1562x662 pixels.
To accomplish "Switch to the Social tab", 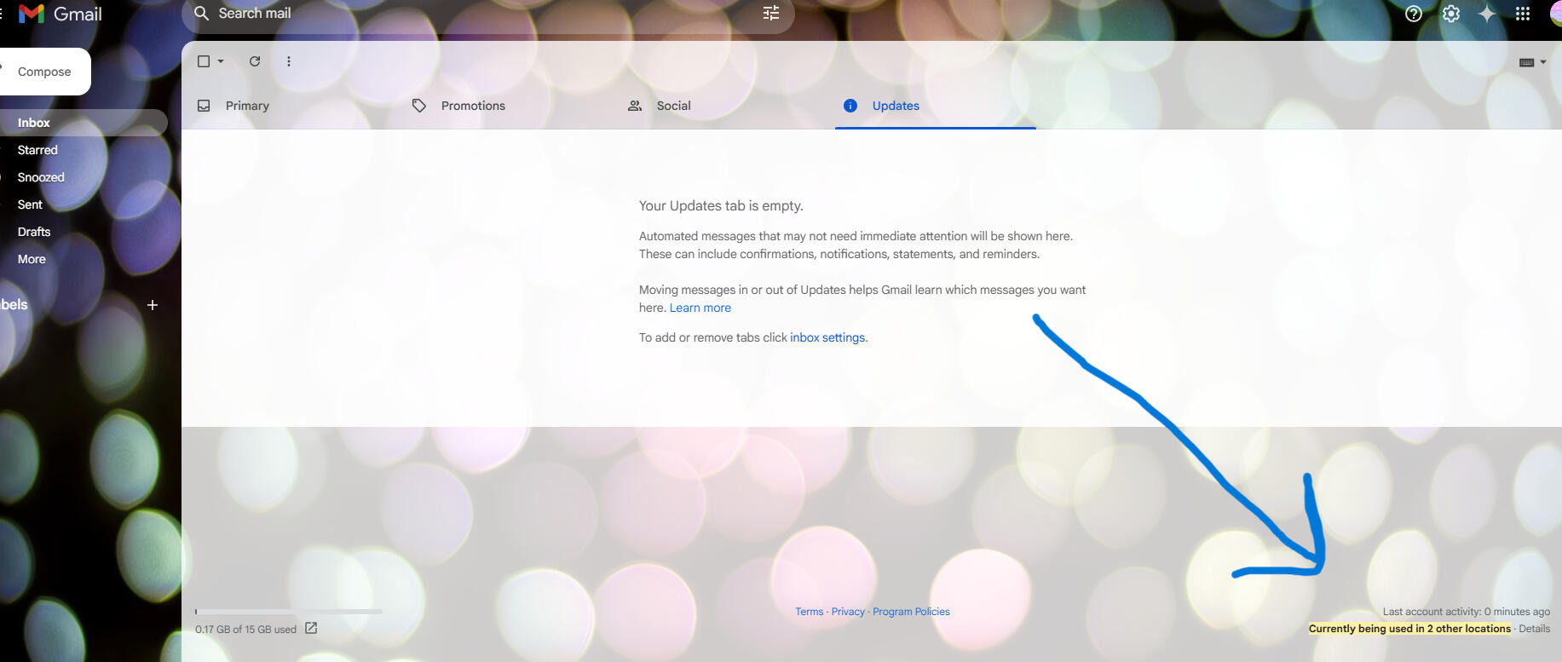I will click(x=673, y=106).
